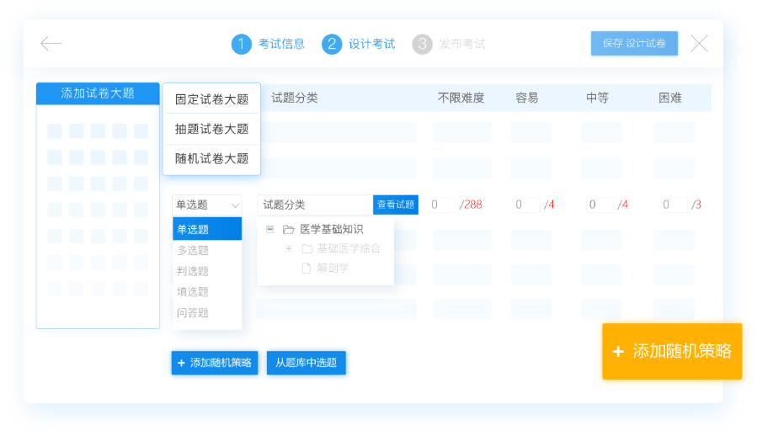Click the step 1 考试信息 circle icon

coord(242,44)
